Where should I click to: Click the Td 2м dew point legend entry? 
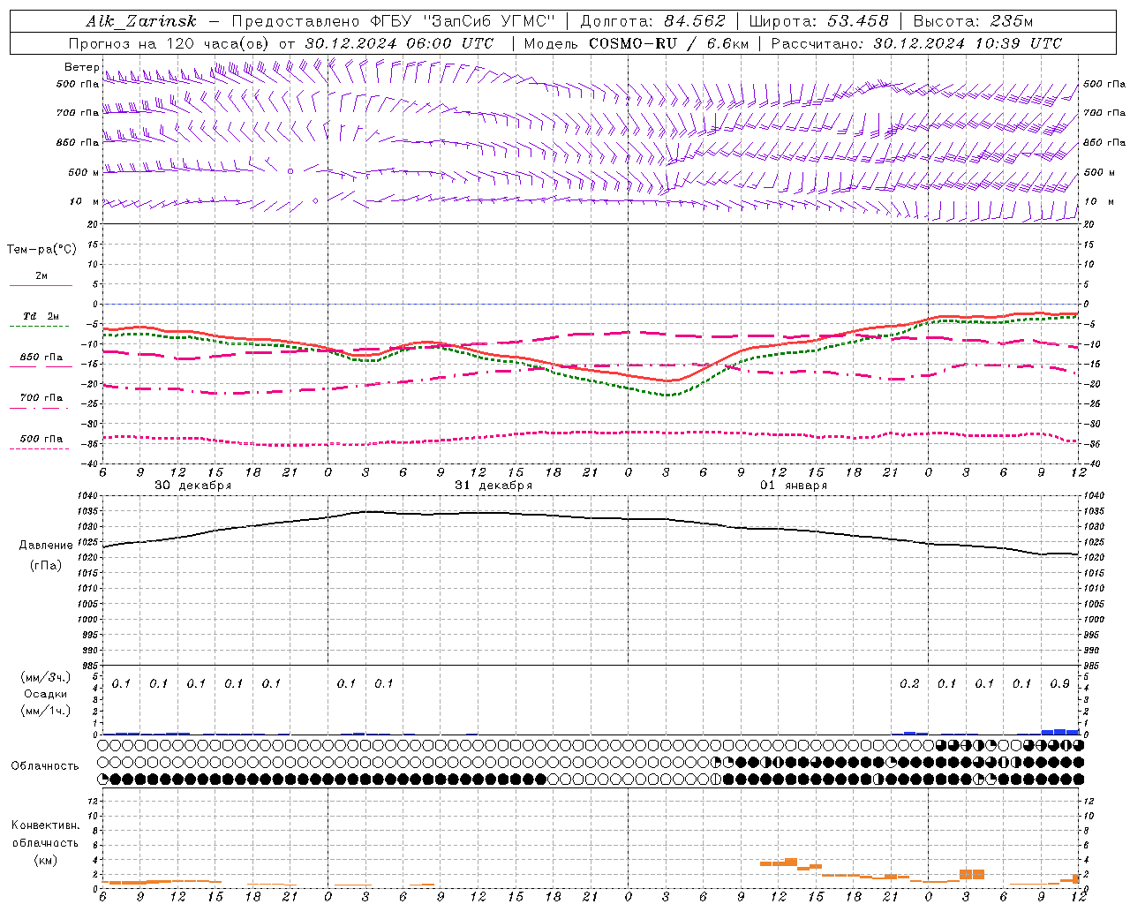click(x=41, y=320)
